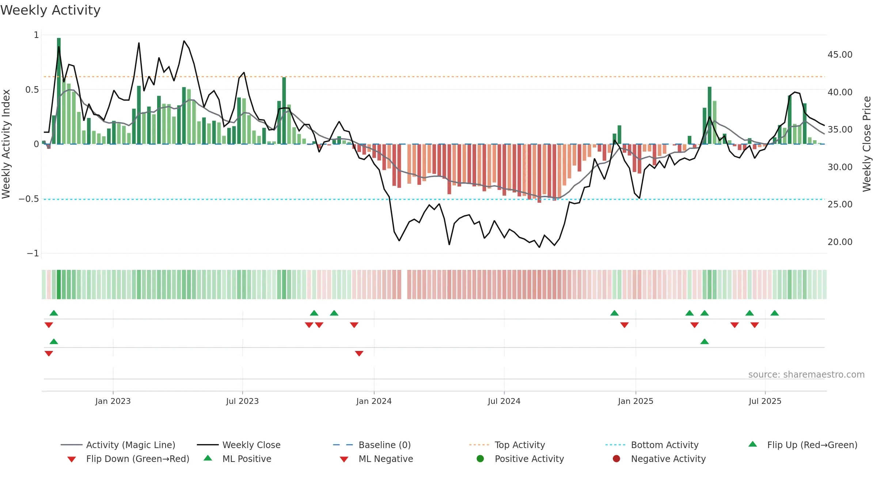
Task: Click the Jul 2023 x-axis label
Action: 242,401
